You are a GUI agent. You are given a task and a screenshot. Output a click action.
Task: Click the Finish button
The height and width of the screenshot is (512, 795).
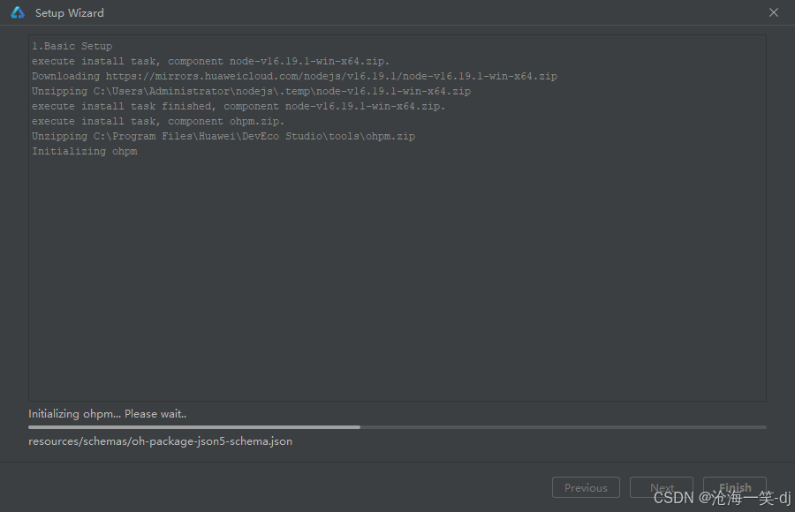click(735, 487)
